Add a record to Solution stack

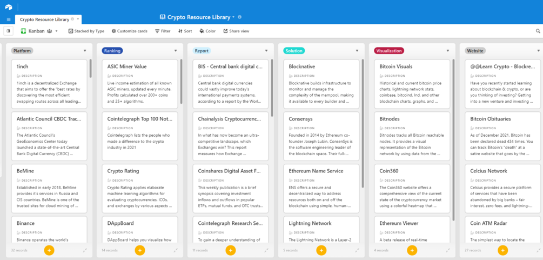tap(321, 250)
